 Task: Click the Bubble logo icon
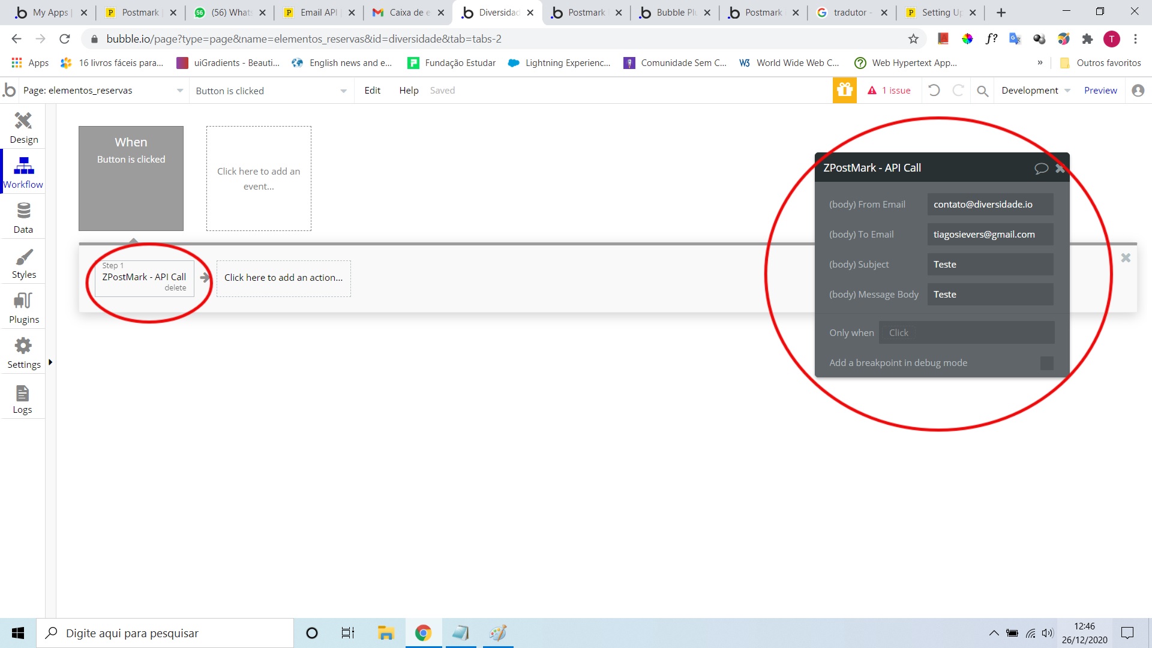pos(10,90)
